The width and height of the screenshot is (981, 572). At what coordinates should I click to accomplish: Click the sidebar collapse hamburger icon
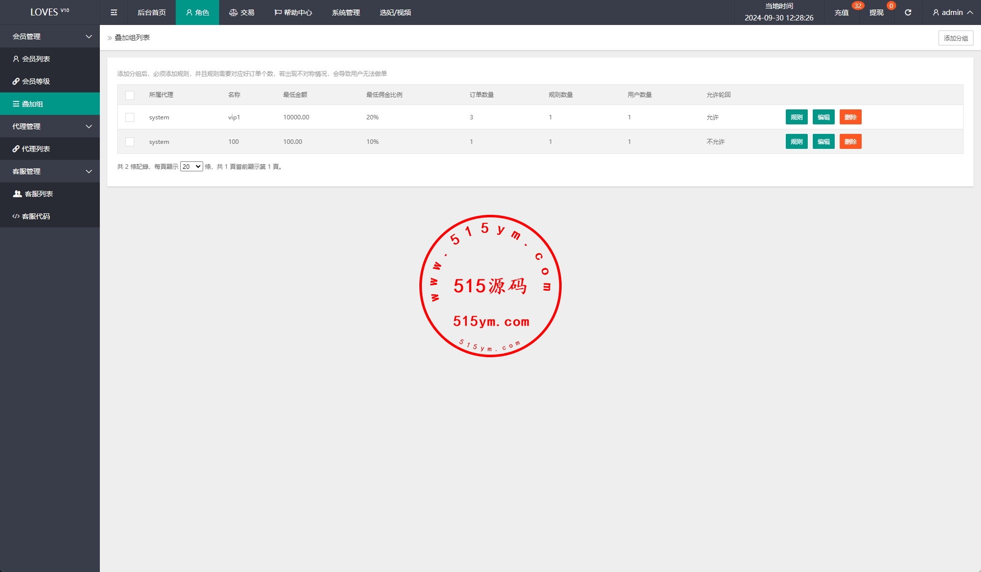pyautogui.click(x=114, y=12)
